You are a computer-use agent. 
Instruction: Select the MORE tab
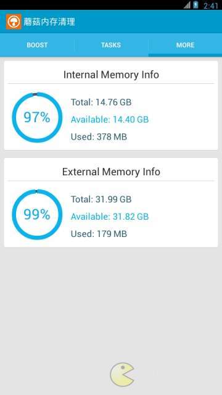click(185, 45)
